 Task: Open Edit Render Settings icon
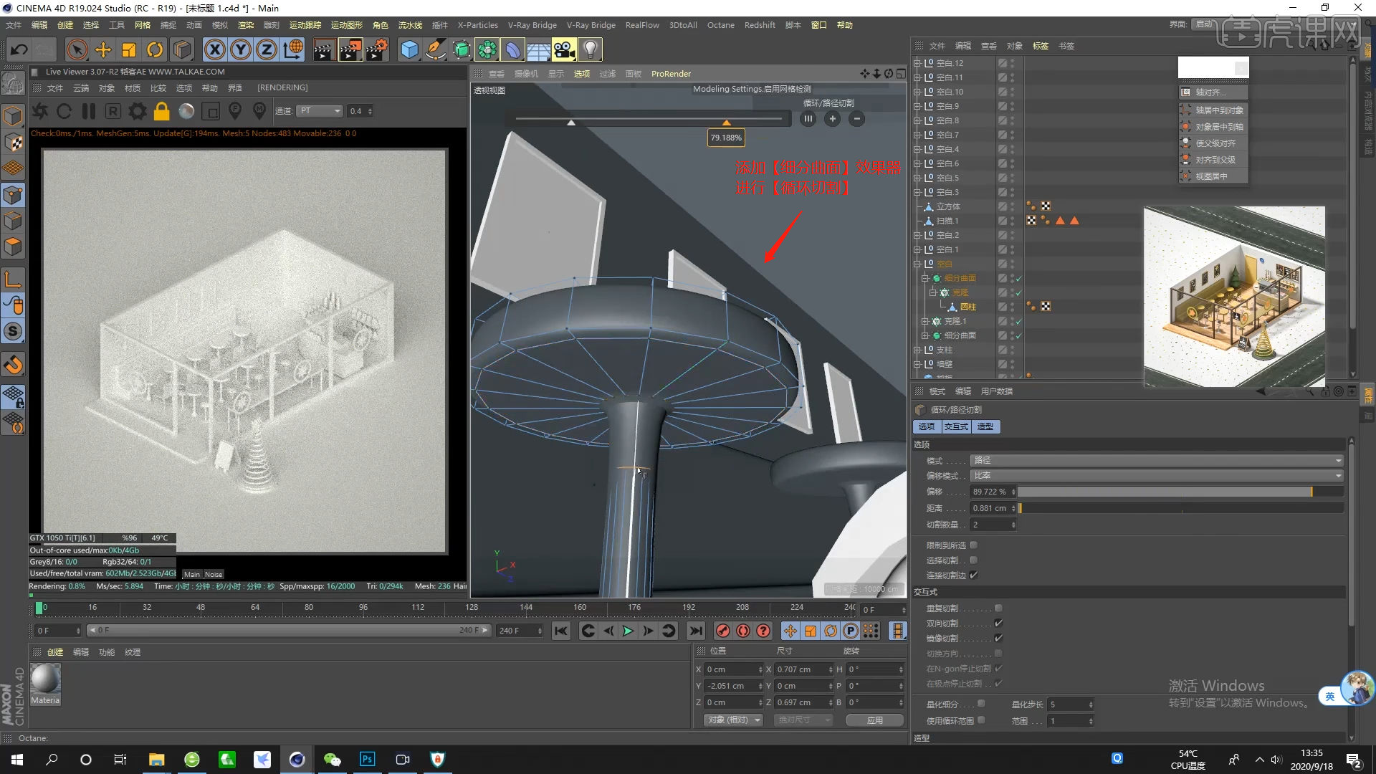click(x=377, y=49)
